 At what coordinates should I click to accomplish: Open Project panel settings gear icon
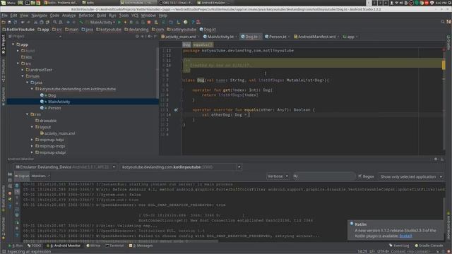pyautogui.click(x=149, y=37)
